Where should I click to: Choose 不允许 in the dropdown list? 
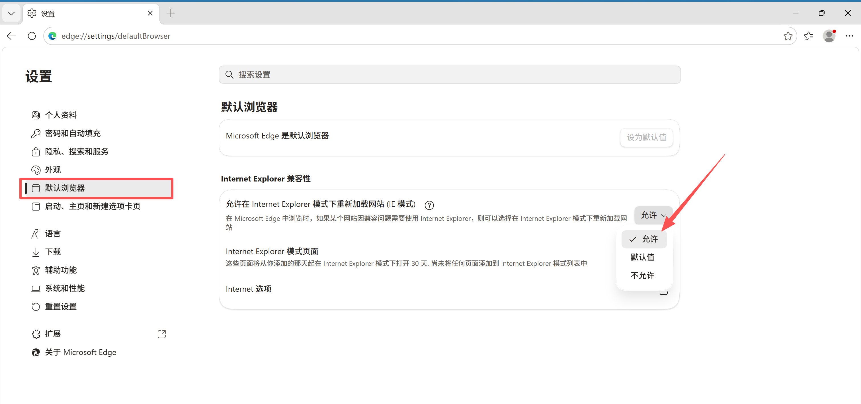(644, 276)
